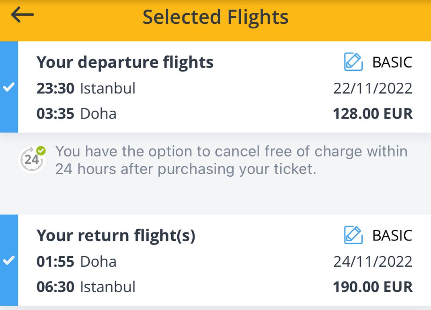Viewport: 431px width, 310px height.
Task: Read the free cancellation notice text
Action: click(231, 160)
